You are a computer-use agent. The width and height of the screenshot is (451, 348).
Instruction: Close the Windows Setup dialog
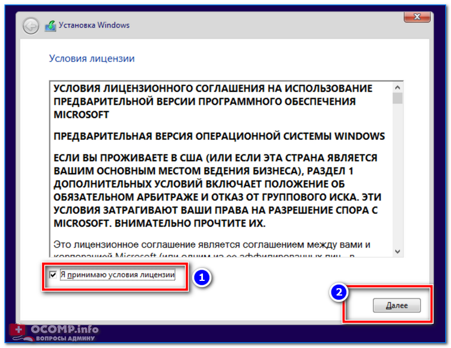click(x=417, y=17)
